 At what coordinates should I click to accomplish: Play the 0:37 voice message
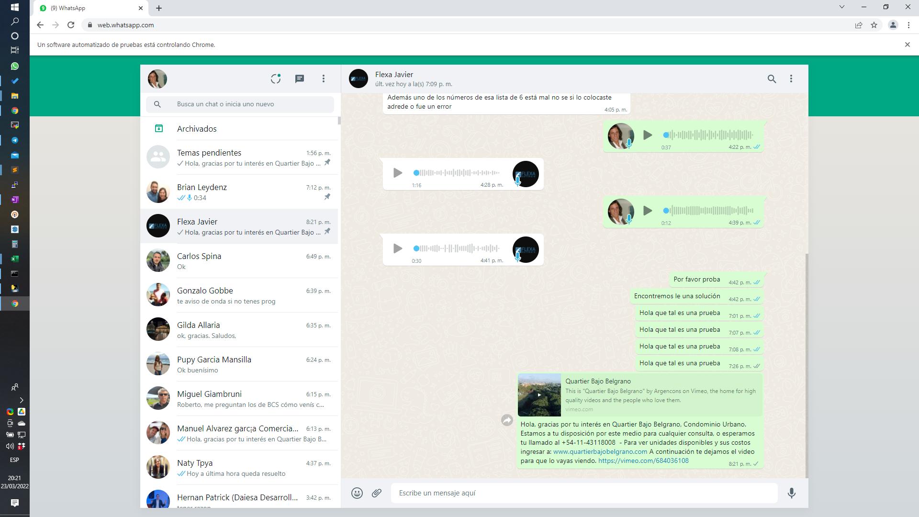pos(648,135)
